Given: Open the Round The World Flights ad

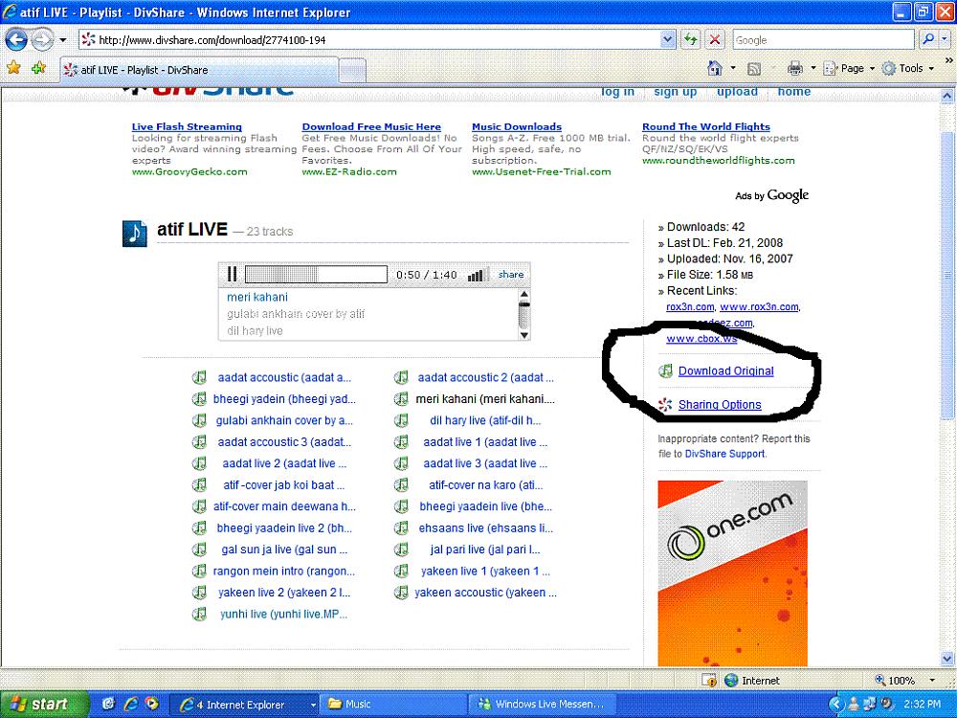Looking at the screenshot, I should click(706, 126).
